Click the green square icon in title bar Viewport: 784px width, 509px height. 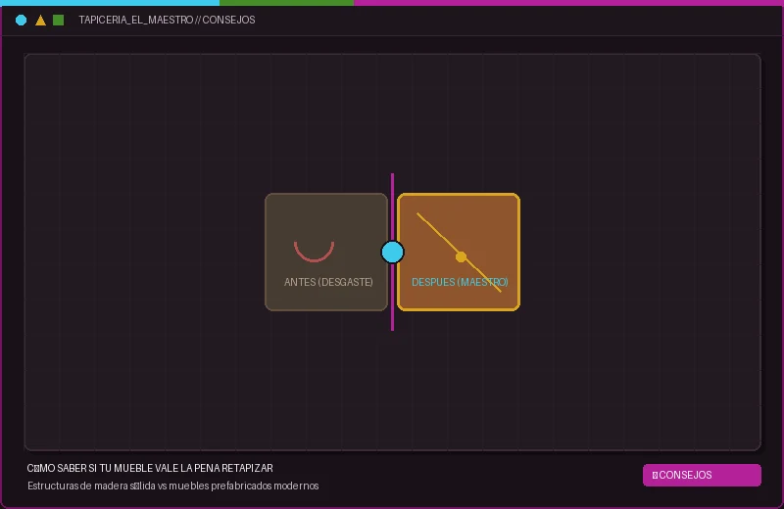point(59,20)
